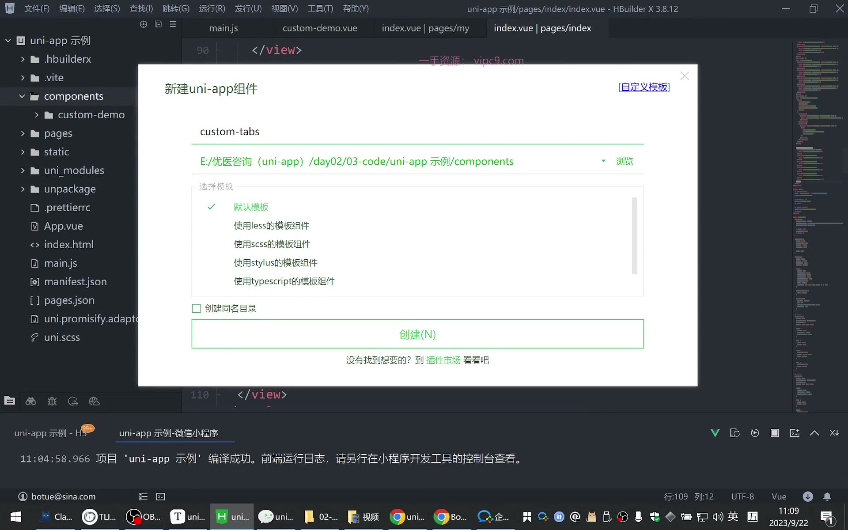The image size is (848, 530).
Task: Select the 使用typescript的模板组件 template
Action: pos(284,281)
